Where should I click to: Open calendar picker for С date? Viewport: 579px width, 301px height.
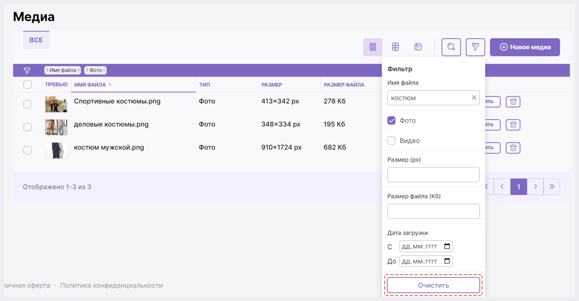click(447, 246)
